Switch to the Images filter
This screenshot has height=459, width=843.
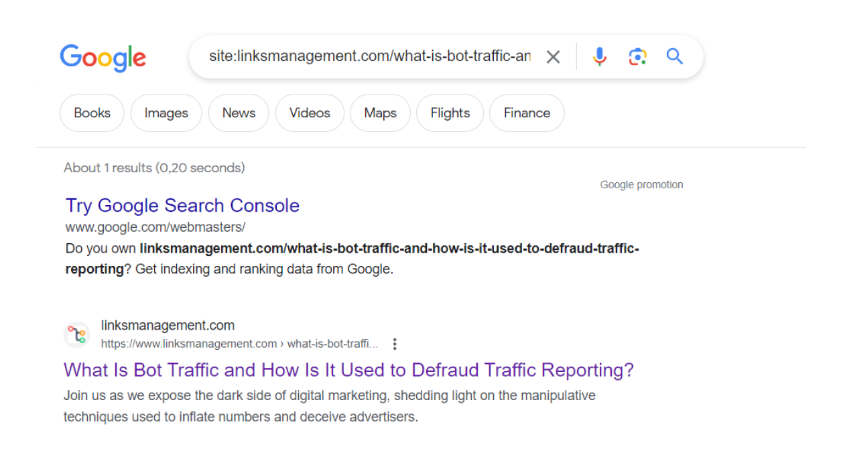pos(166,113)
